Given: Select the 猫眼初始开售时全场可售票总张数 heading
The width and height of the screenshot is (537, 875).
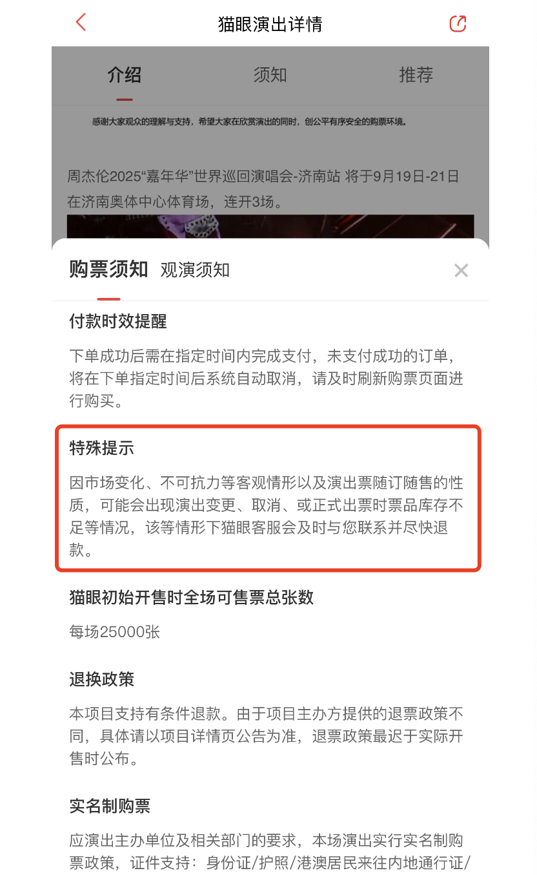Looking at the screenshot, I should click(x=192, y=597).
